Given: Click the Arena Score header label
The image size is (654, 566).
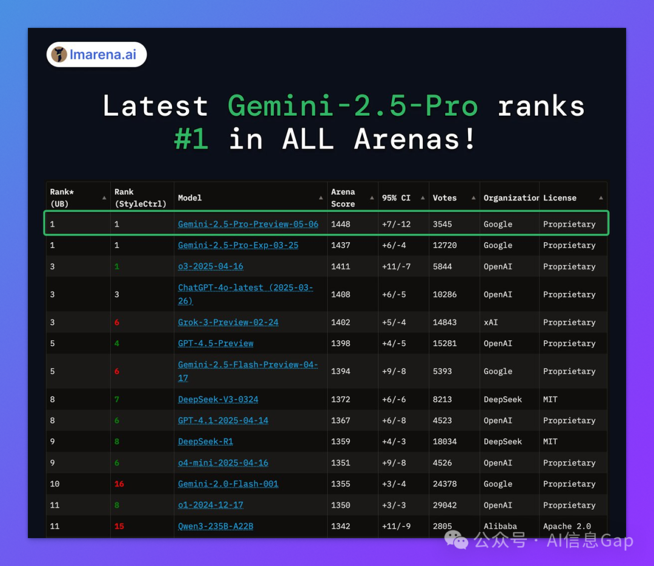Looking at the screenshot, I should point(343,198).
